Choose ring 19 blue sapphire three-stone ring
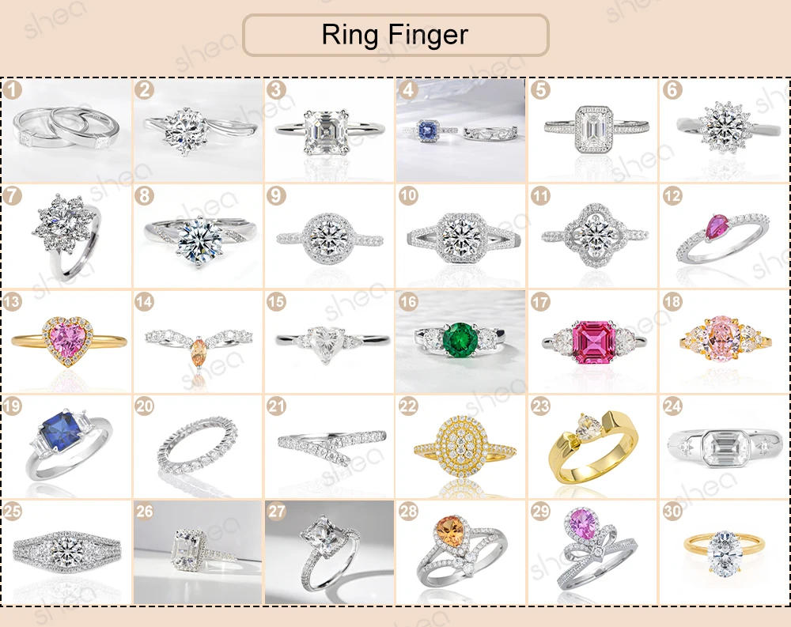 (x=66, y=447)
